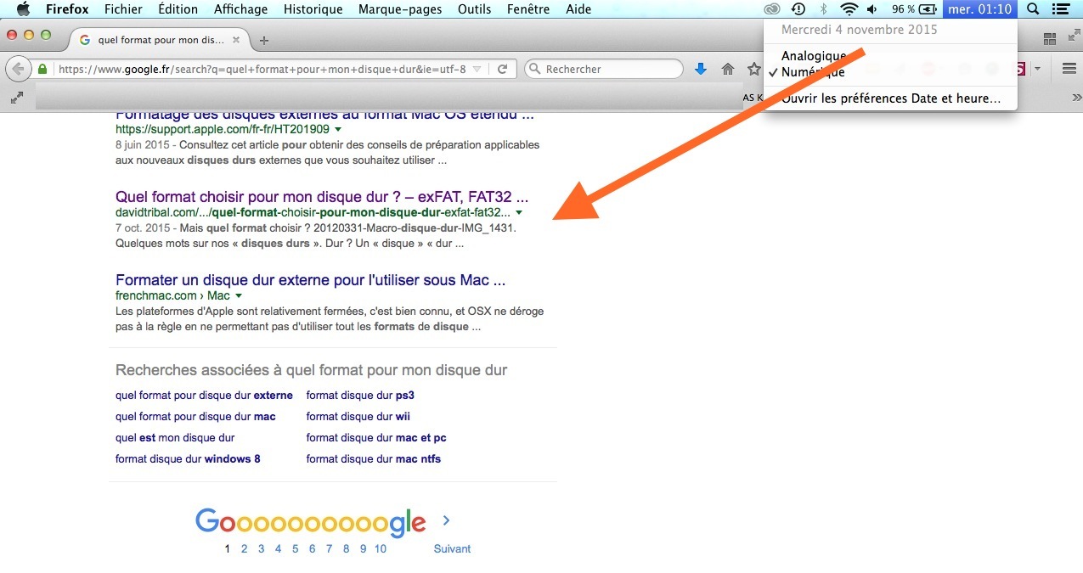The width and height of the screenshot is (1083, 573).
Task: Close the "quel format pour mon dis..." tab
Action: coord(236,40)
